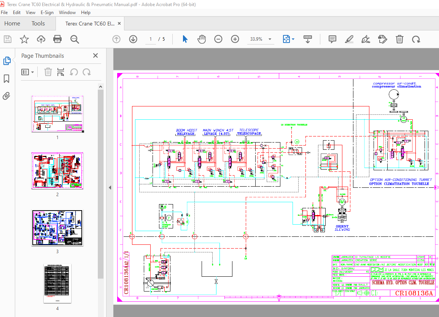The image size is (439, 317).
Task: Add a sticky note comment
Action: pyautogui.click(x=332, y=39)
